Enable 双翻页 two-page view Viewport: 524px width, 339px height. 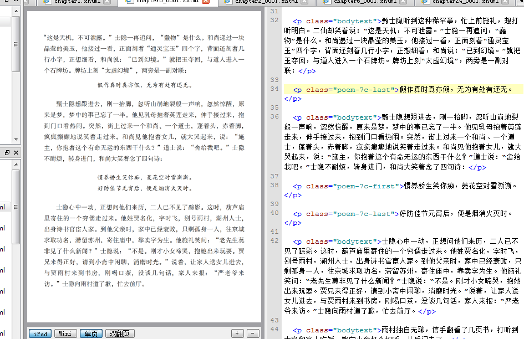tap(120, 333)
